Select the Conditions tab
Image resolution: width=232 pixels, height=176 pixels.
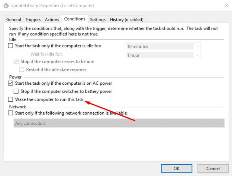coord(75,19)
